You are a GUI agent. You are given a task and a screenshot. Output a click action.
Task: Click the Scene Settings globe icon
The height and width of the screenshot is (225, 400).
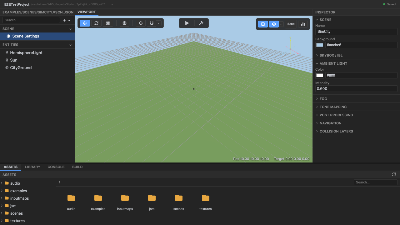pos(8,36)
